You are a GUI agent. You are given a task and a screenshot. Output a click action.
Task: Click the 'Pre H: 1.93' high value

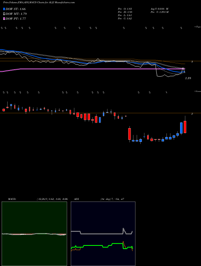(x=125, y=12)
